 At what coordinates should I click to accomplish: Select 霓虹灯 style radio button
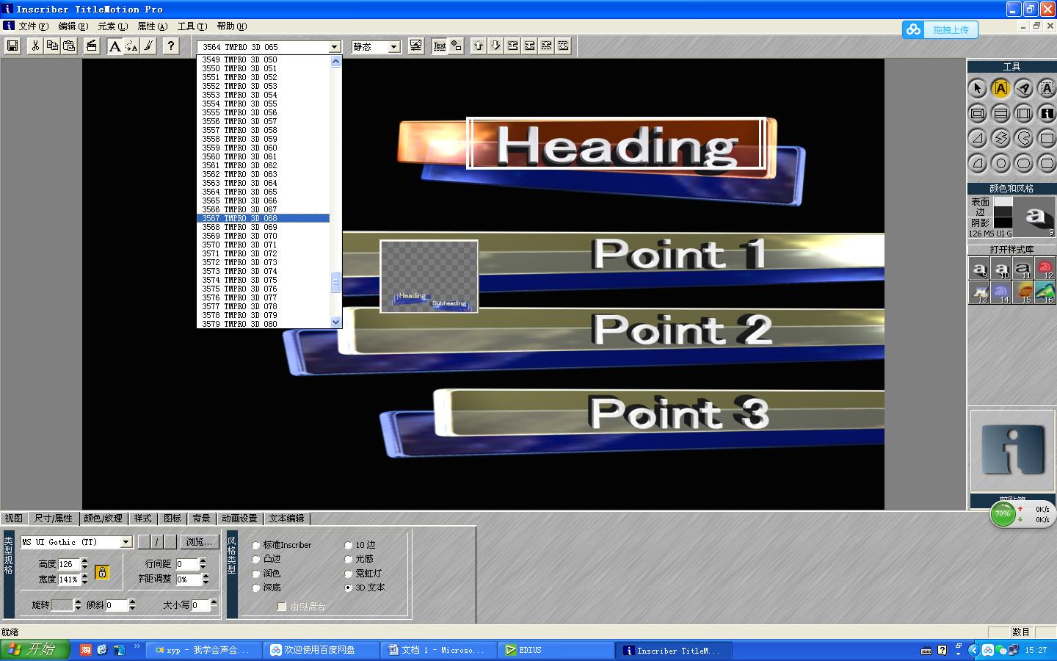(349, 574)
